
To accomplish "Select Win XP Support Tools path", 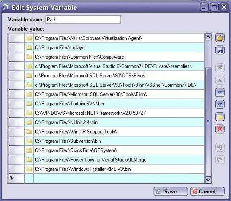I will tap(119, 132).
